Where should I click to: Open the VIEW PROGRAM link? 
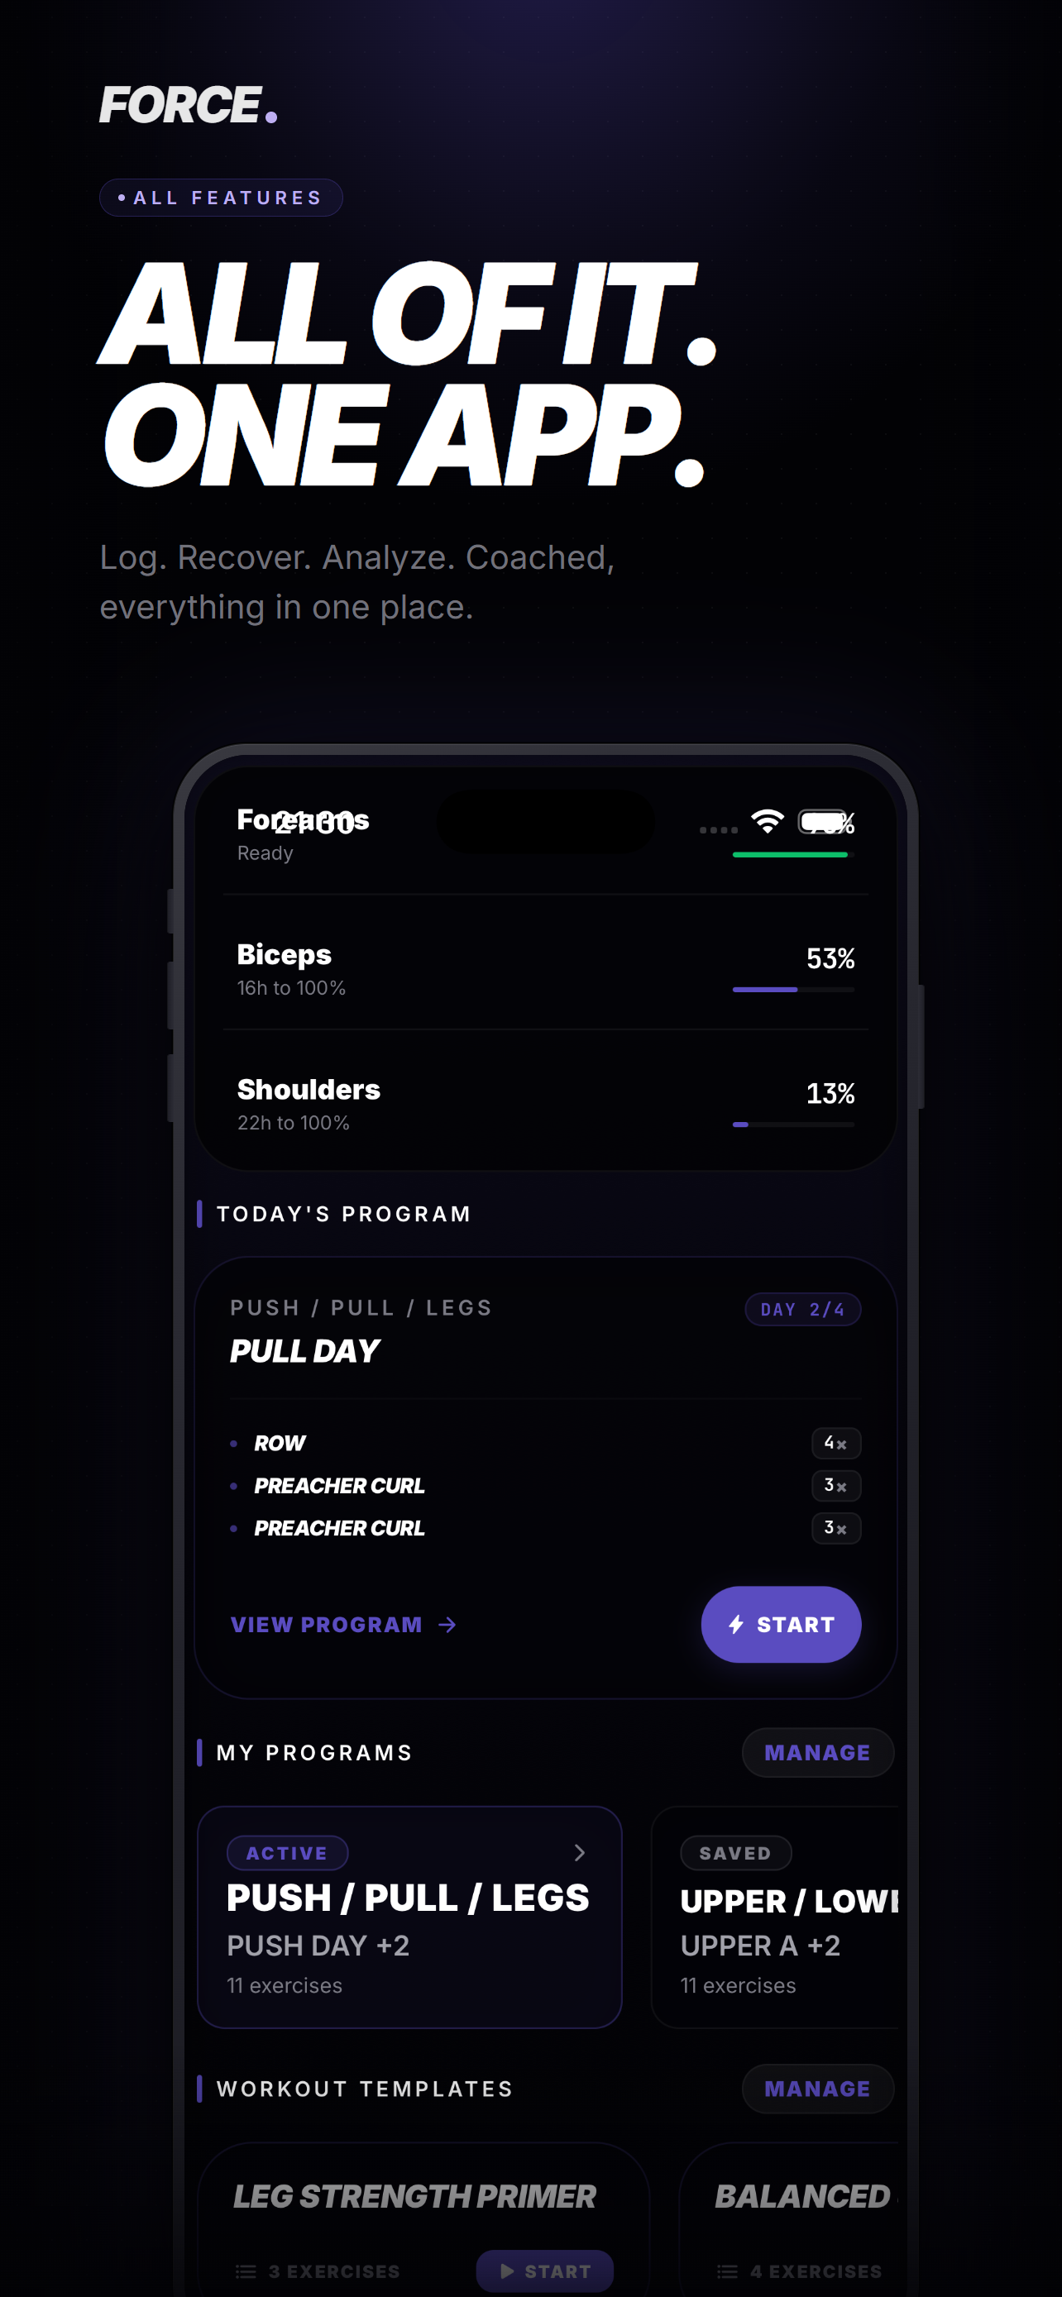pos(343,1625)
